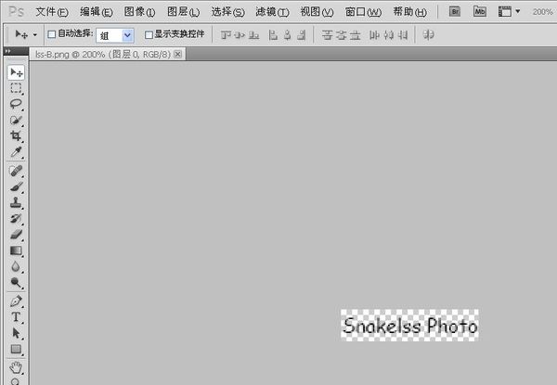Open Mini Bridge with the Mb icon
Viewport: 557px width, 385px height.
480,11
